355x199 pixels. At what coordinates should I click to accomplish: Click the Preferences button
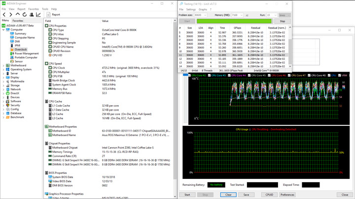point(287,195)
